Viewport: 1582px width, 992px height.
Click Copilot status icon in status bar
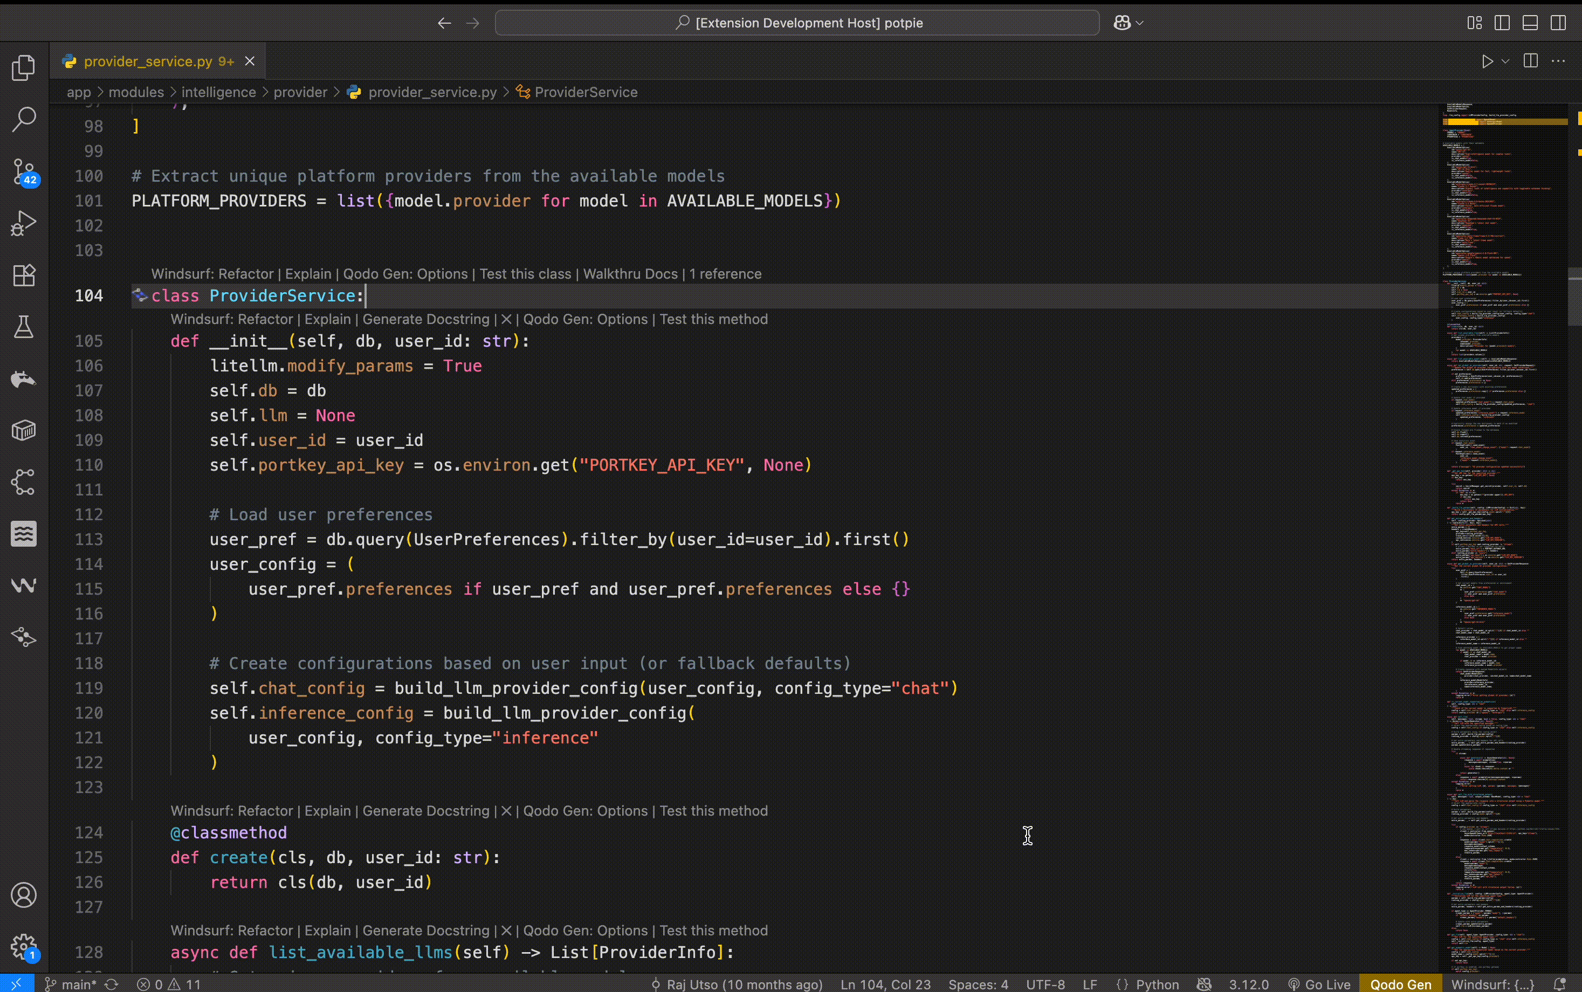click(x=1203, y=984)
